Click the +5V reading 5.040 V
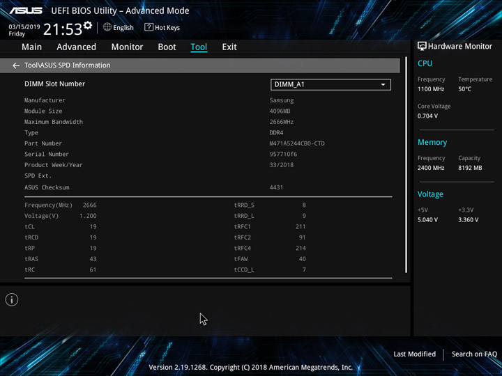Viewport: 502px width, 376px height. tap(427, 220)
